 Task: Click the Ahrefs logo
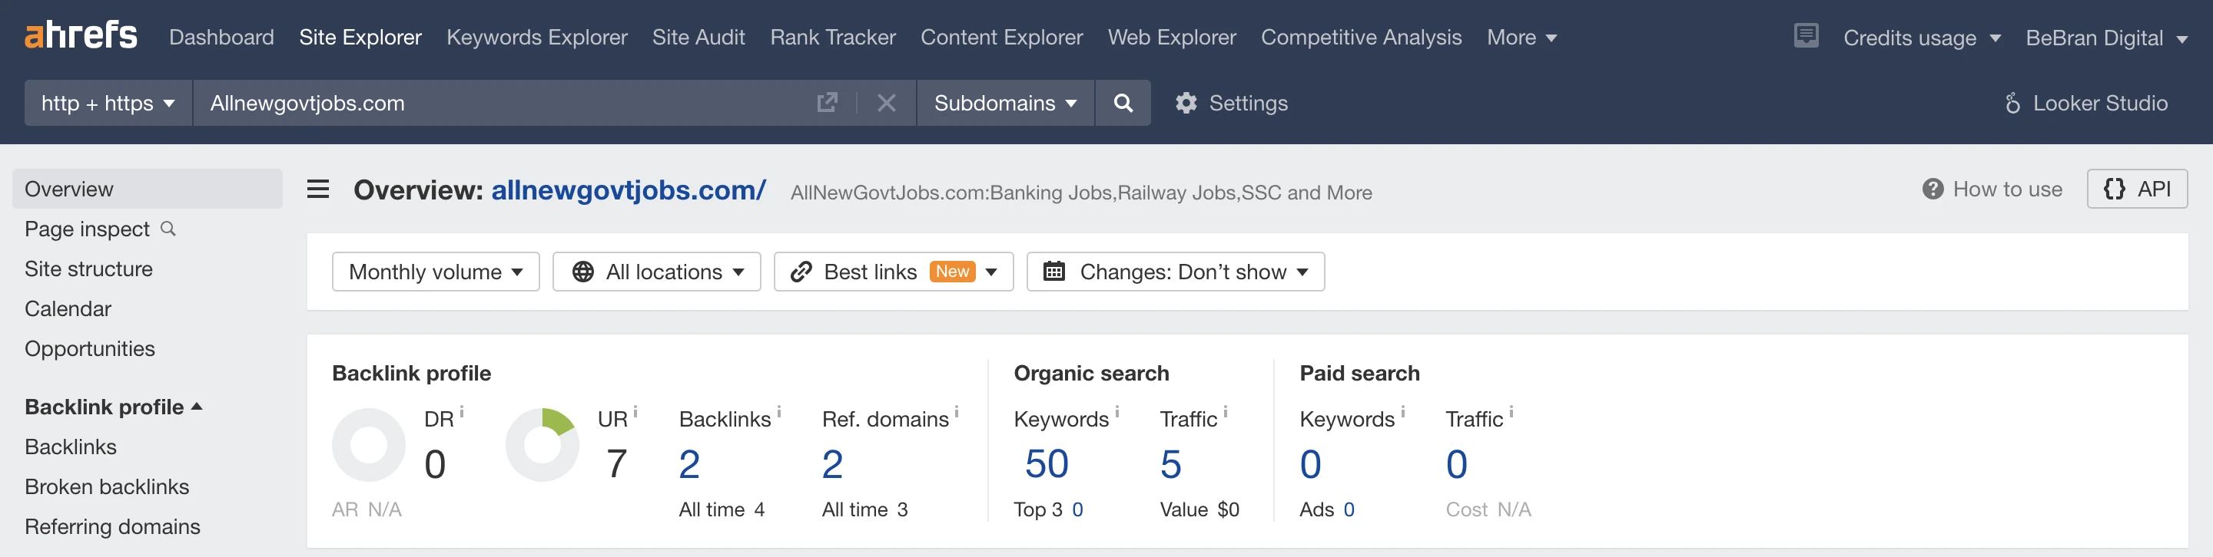[81, 36]
